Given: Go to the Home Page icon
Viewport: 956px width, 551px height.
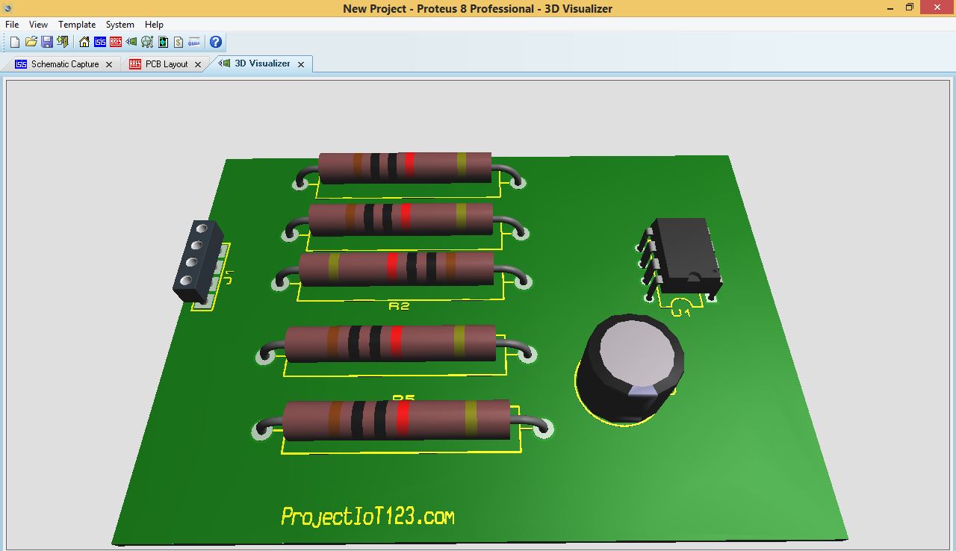Looking at the screenshot, I should pos(84,42).
